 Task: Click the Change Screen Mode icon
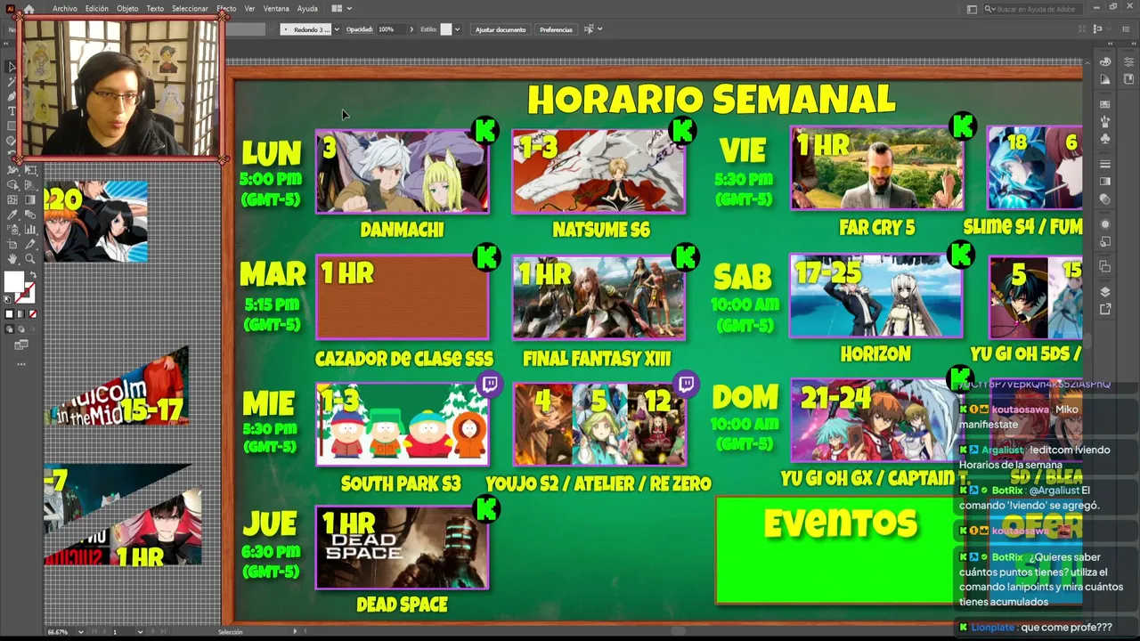[20, 345]
